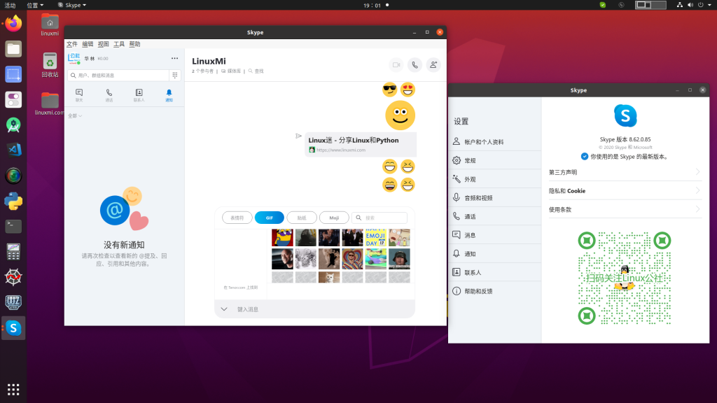This screenshot has width=717, height=403.
Task: Click the blue GIF tab pill
Action: pyautogui.click(x=270, y=218)
